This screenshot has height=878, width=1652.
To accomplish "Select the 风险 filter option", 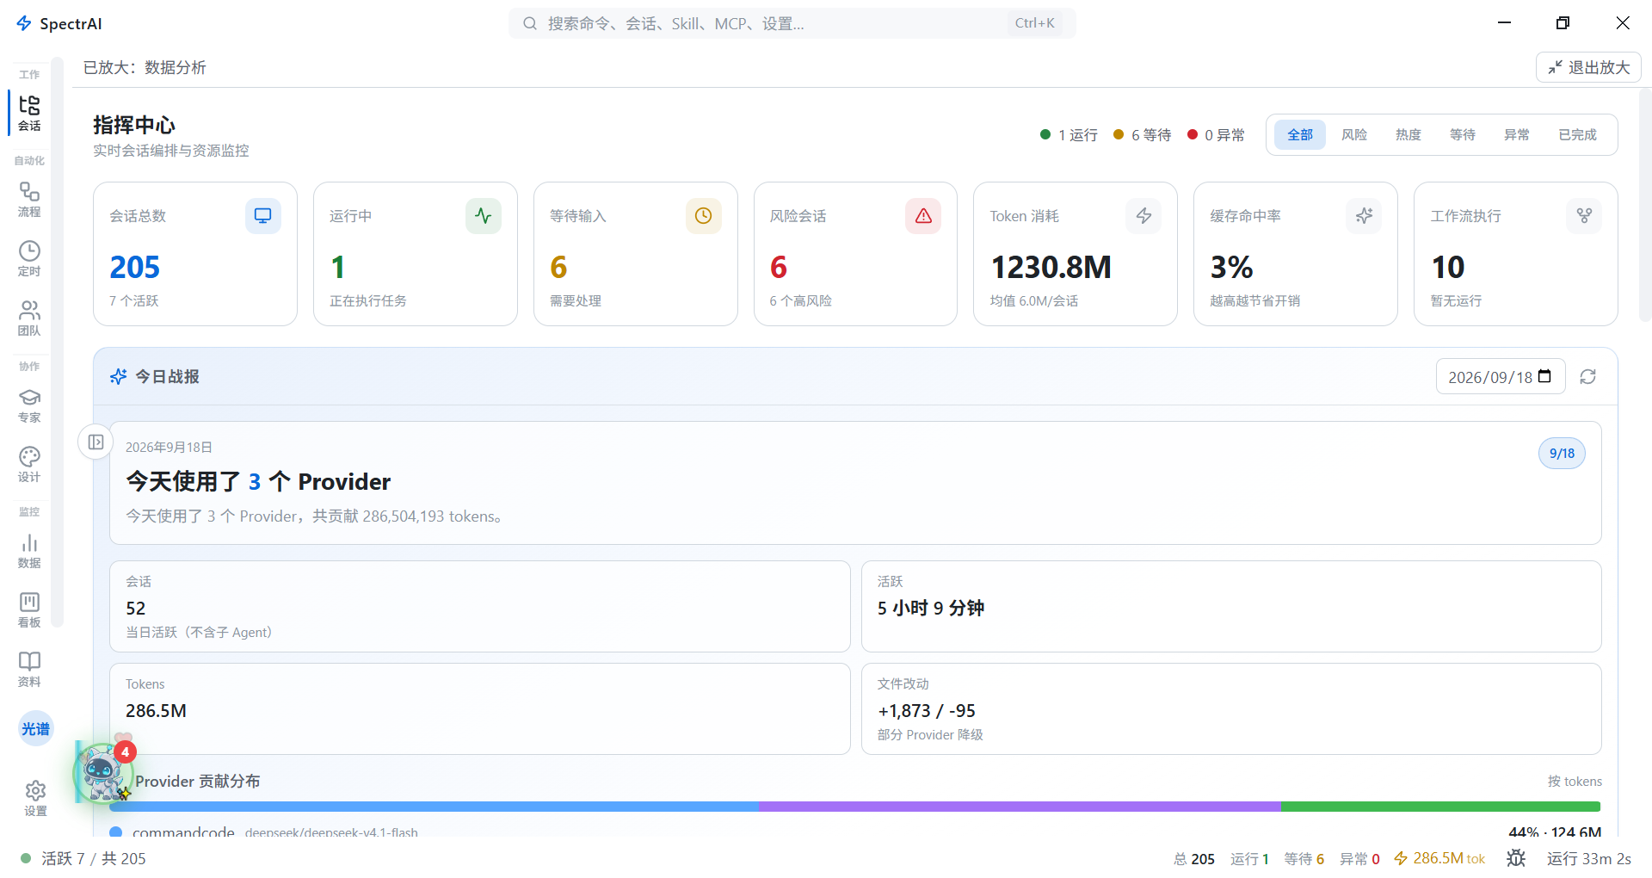I will 1354,135.
